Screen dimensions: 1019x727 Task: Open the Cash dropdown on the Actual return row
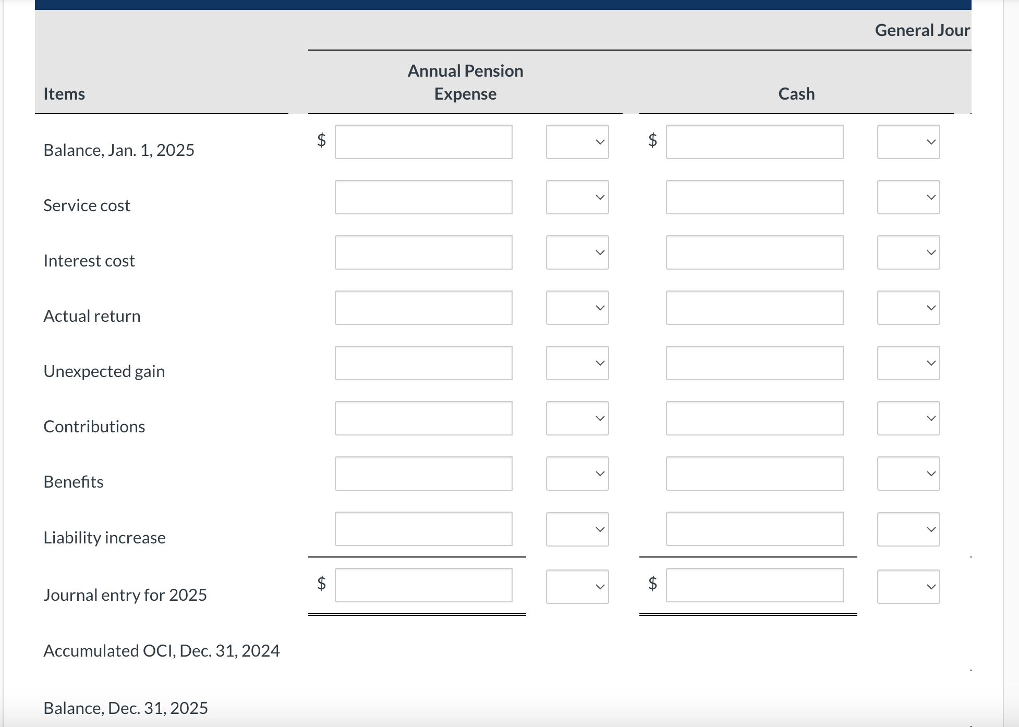click(x=908, y=307)
